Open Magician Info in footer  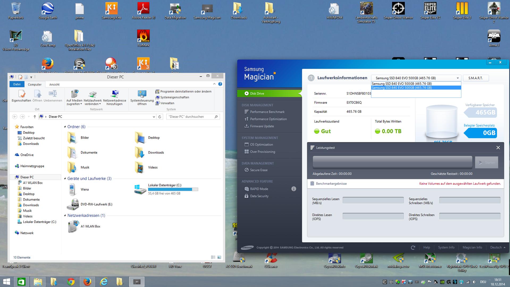pyautogui.click(x=472, y=247)
